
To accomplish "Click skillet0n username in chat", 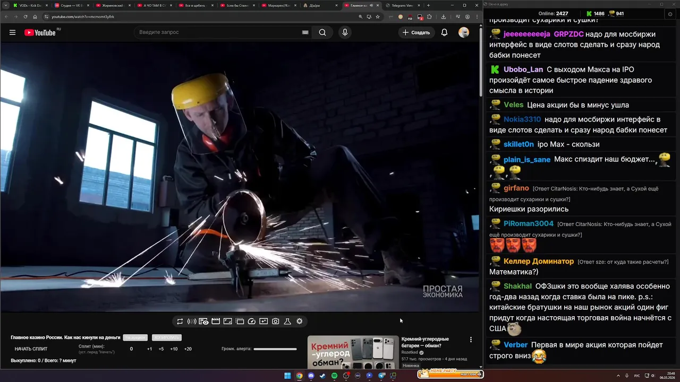I will [x=518, y=144].
